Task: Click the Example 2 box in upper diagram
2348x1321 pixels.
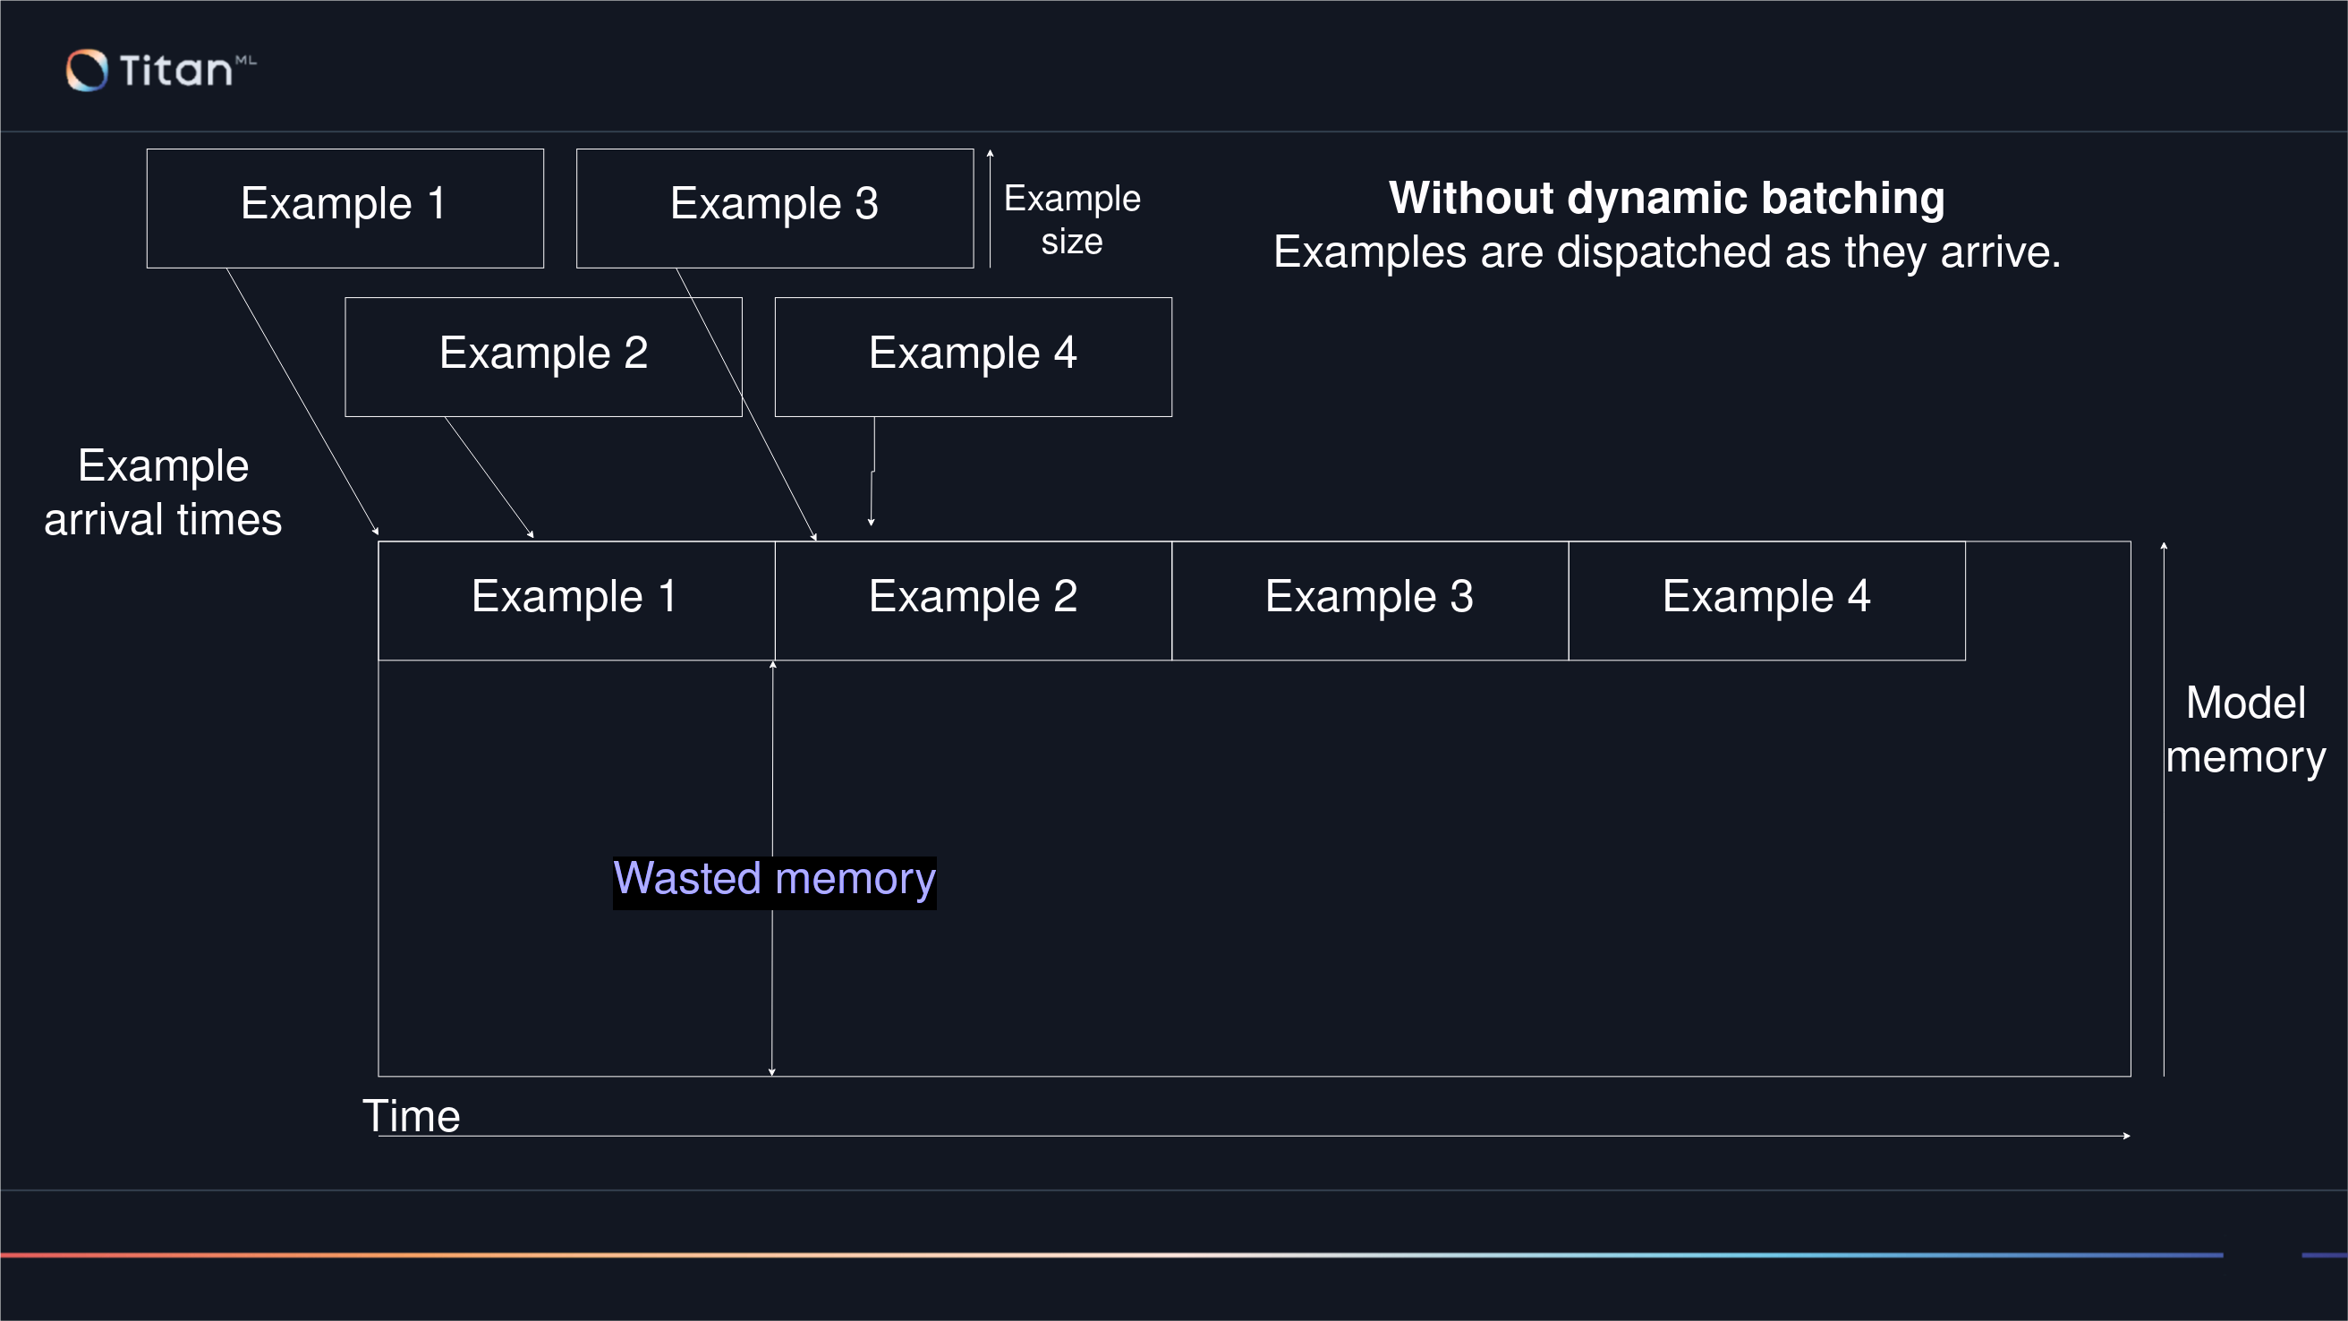Action: coord(543,356)
